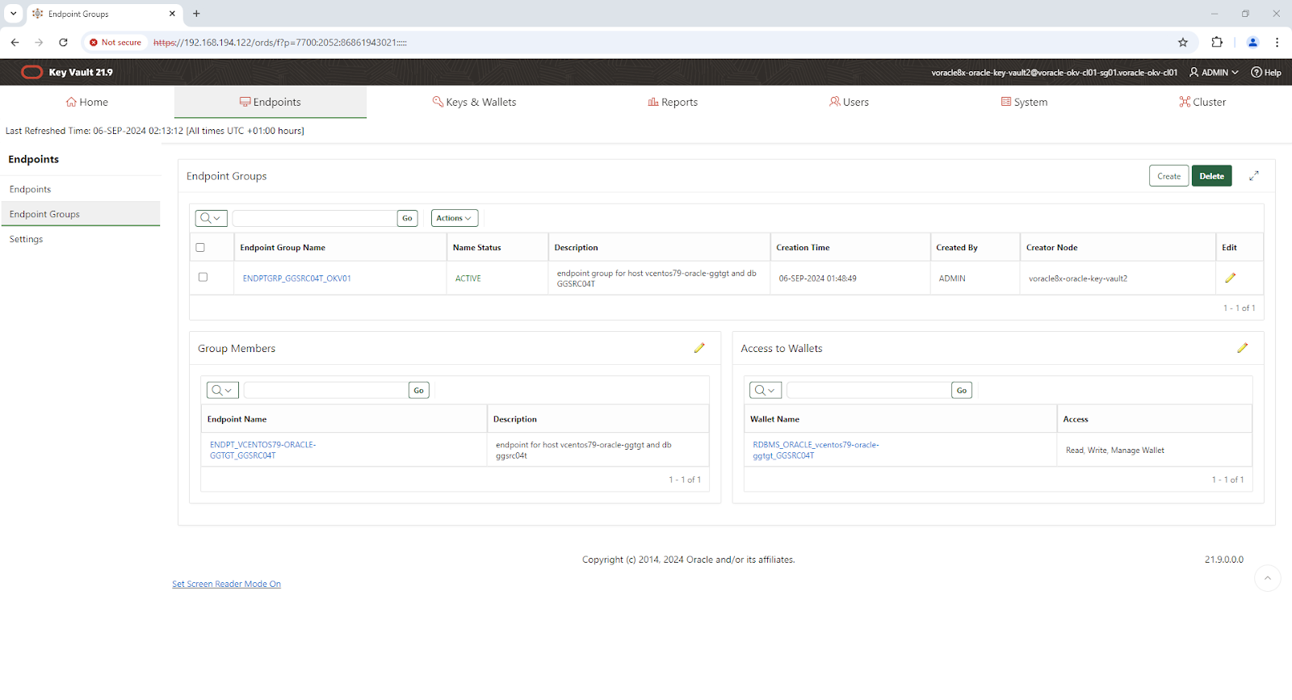Maximize the Endpoint Groups region

1254,176
